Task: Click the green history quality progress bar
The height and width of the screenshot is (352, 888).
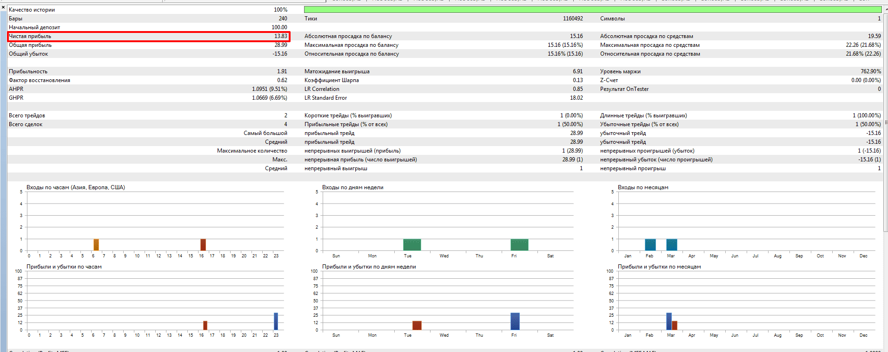Action: coord(593,9)
